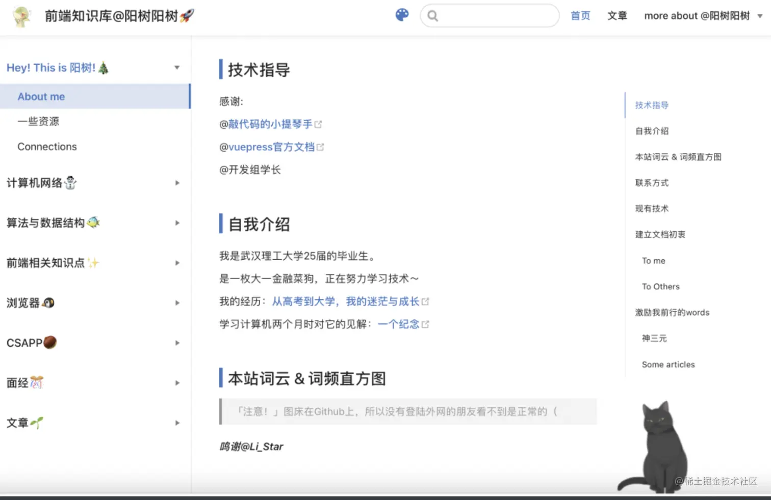Open the theme color palette picker
The image size is (771, 500).
point(402,15)
